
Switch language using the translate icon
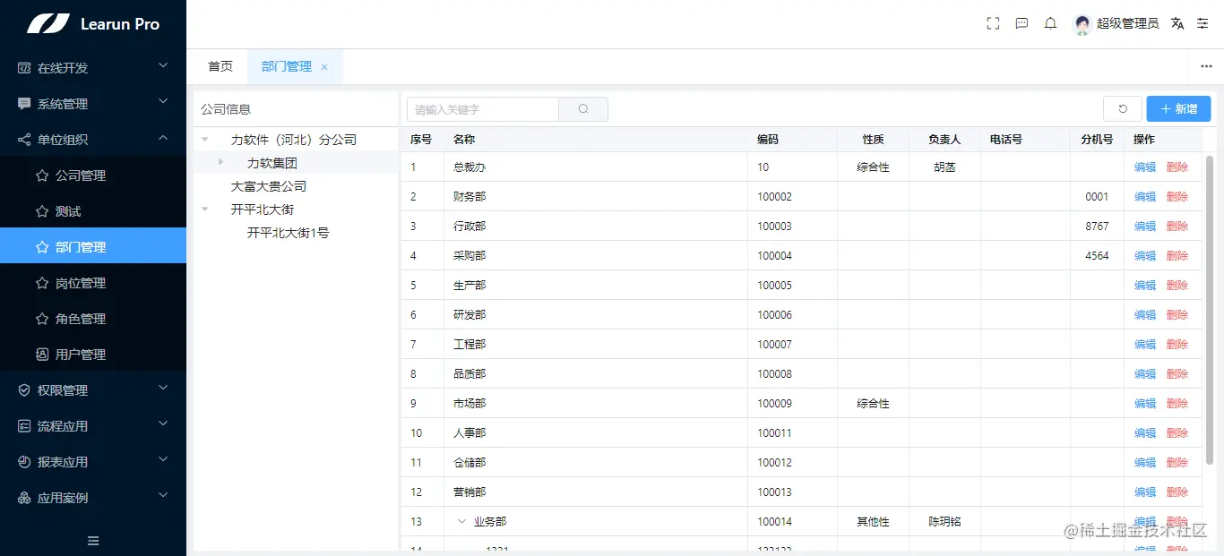[1177, 24]
